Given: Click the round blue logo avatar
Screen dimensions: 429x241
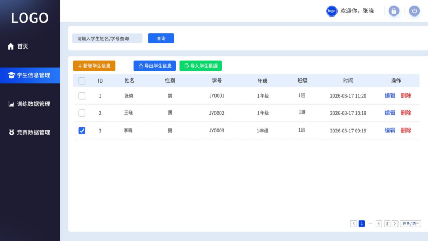Looking at the screenshot, I should pos(332,11).
